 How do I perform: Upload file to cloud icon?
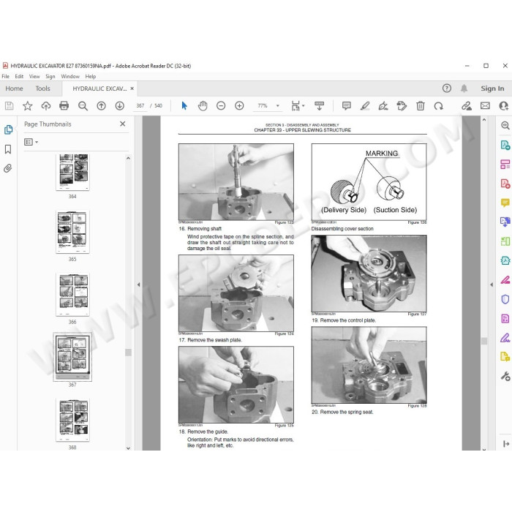[45, 105]
